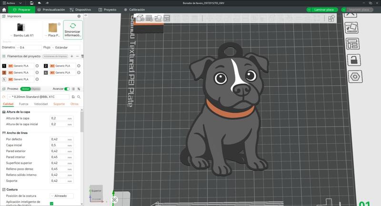The width and height of the screenshot is (381, 206).
Task: Click the redo arrow in title bar
Action: pos(47,3)
